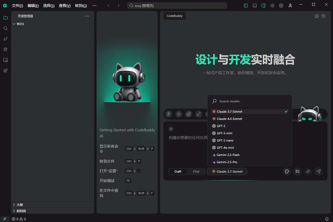Toggle the Claude-3.7-Sonnet model dropdown

(x=227, y=171)
